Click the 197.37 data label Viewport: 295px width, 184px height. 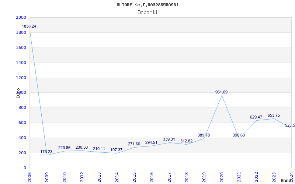coord(117,150)
